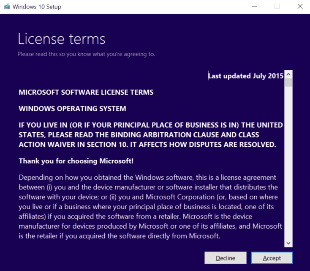Click the 'License terms' page title
The height and width of the screenshot is (271, 310).
(x=62, y=39)
